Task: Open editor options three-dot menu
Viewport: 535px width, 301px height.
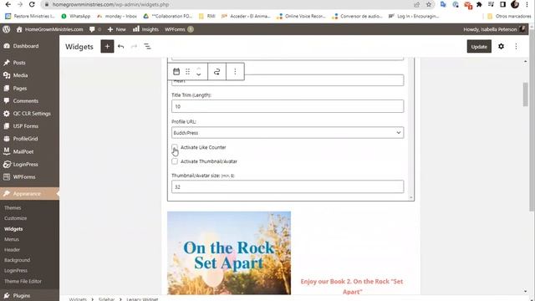Action: (516, 46)
